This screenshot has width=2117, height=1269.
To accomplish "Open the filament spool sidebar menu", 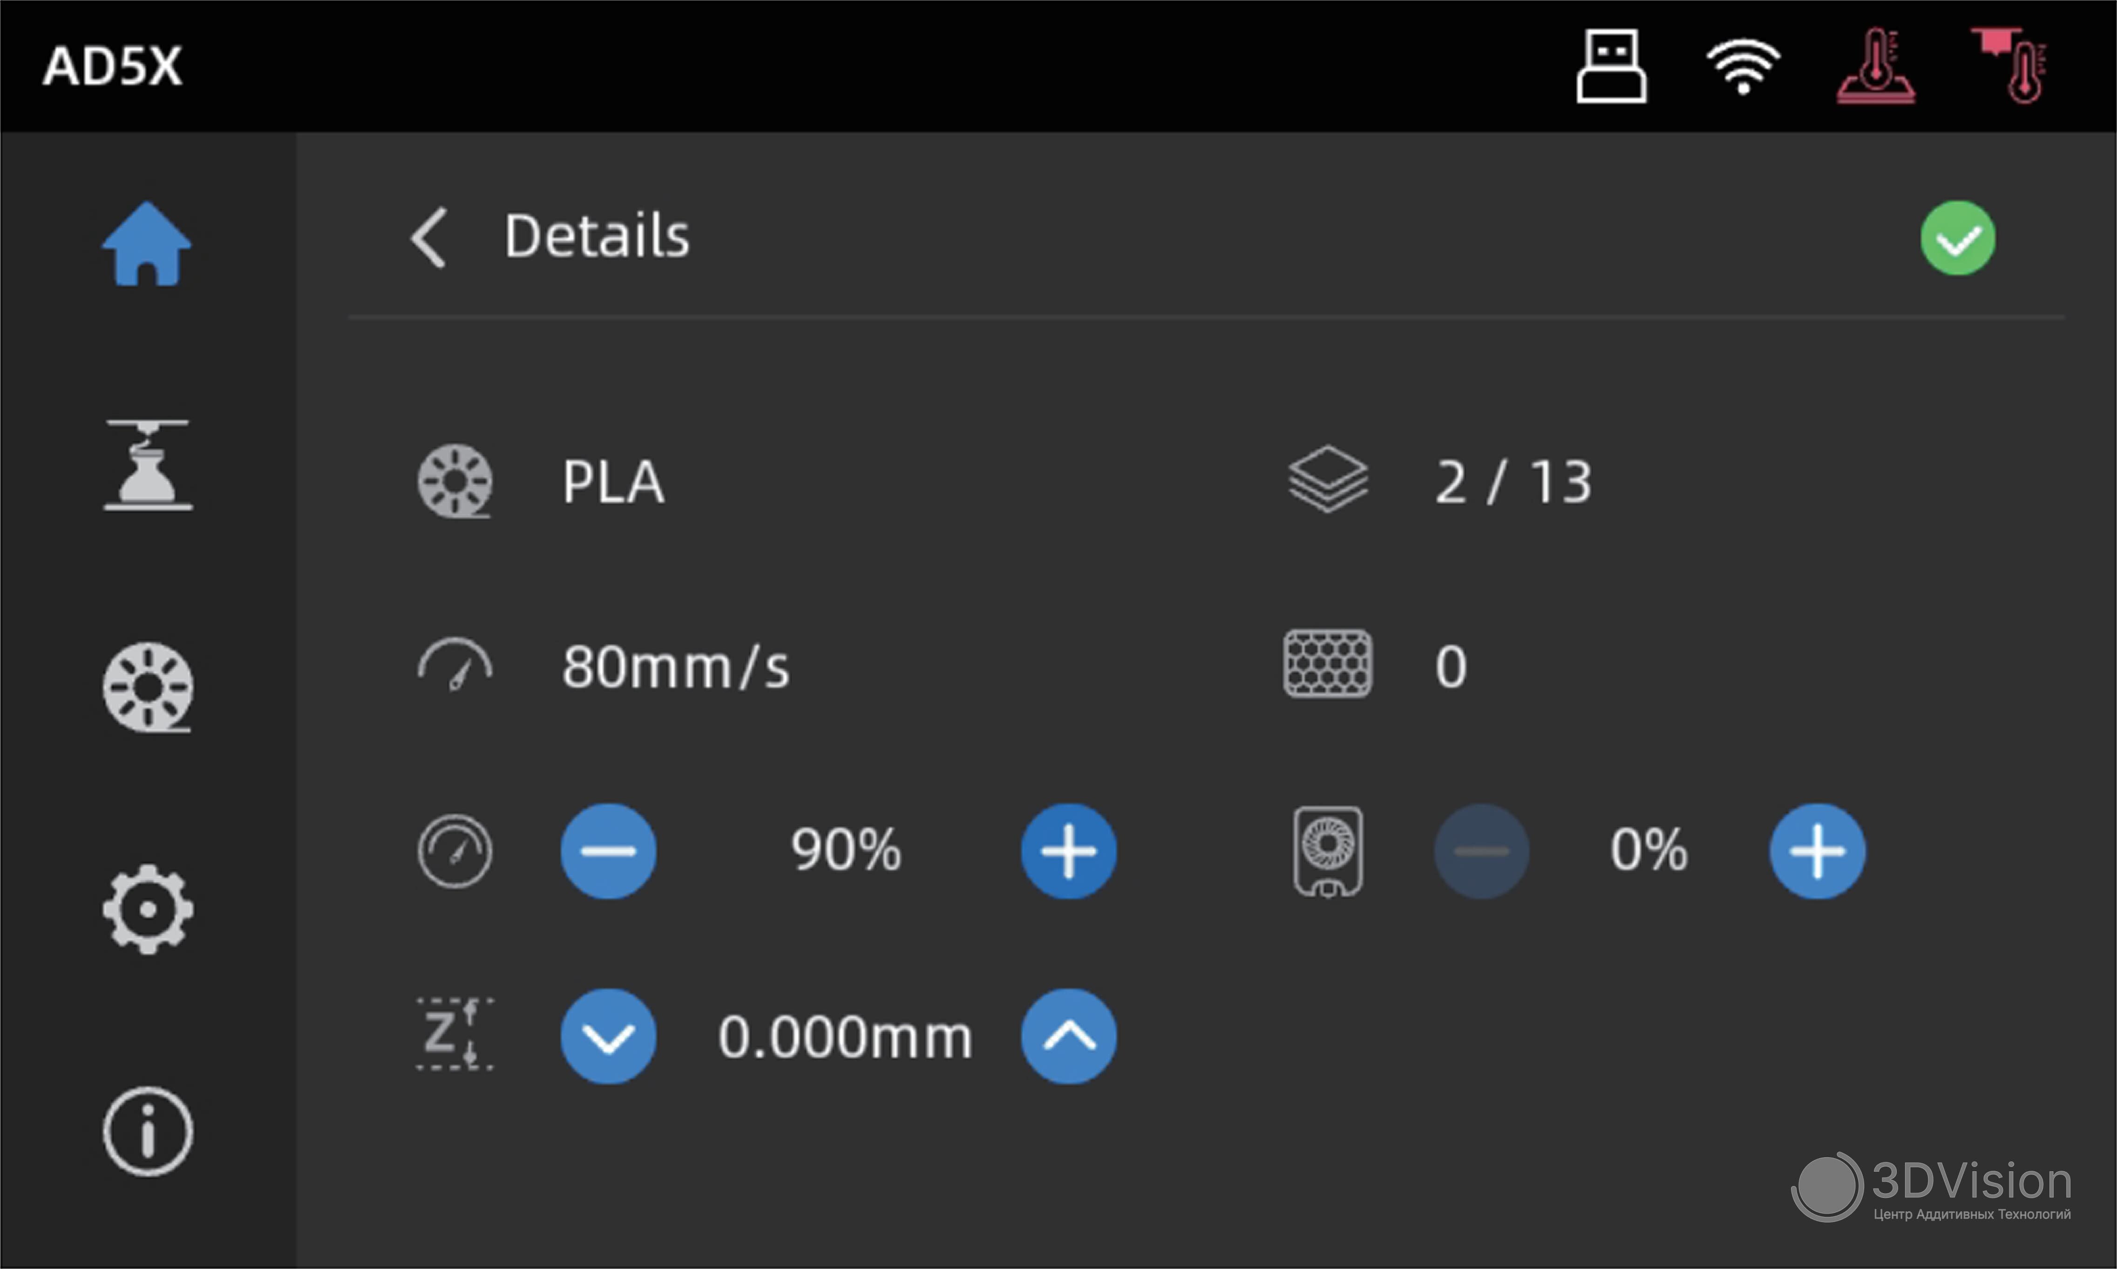I will pos(148,687).
